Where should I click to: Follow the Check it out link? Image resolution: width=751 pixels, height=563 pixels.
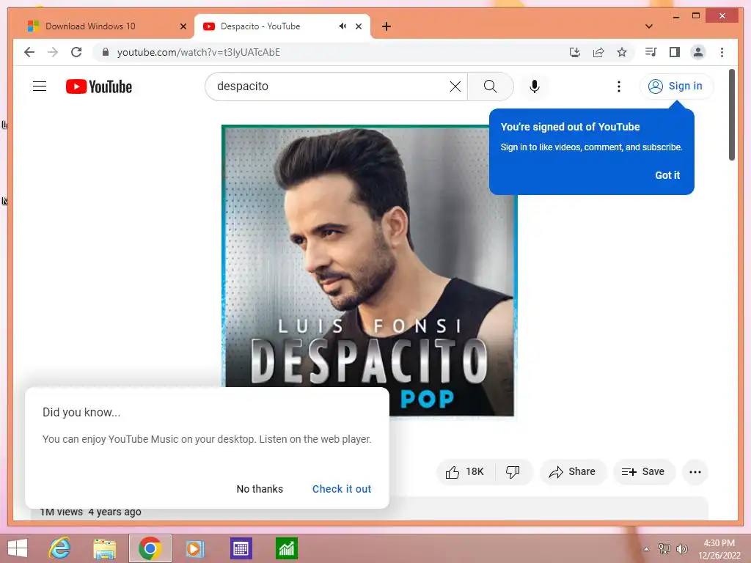click(342, 489)
